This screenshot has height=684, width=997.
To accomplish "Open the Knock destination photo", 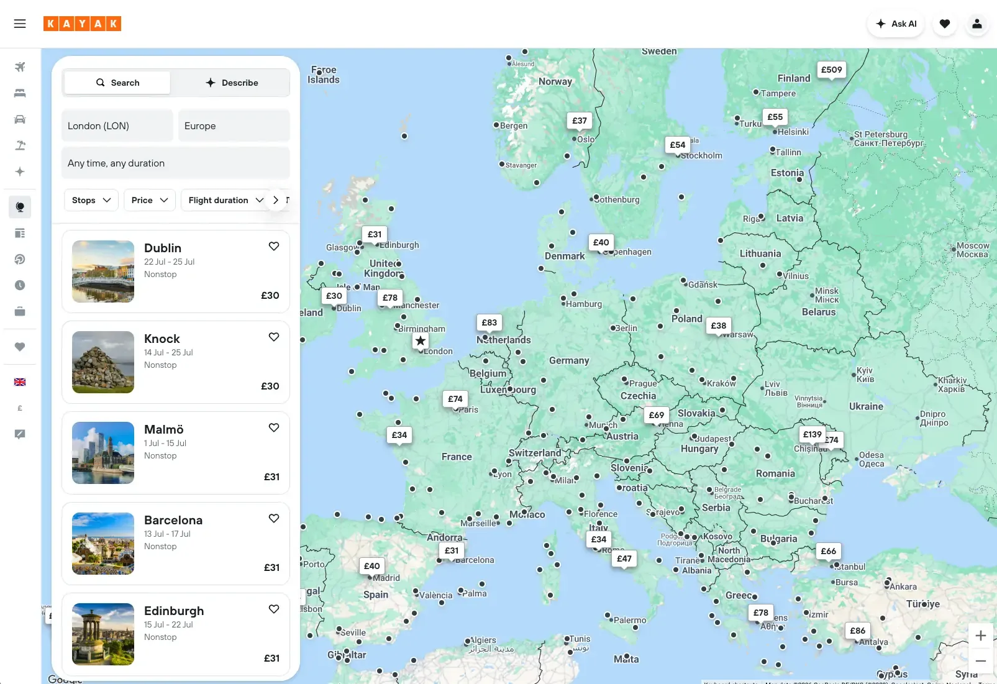I will [x=103, y=362].
